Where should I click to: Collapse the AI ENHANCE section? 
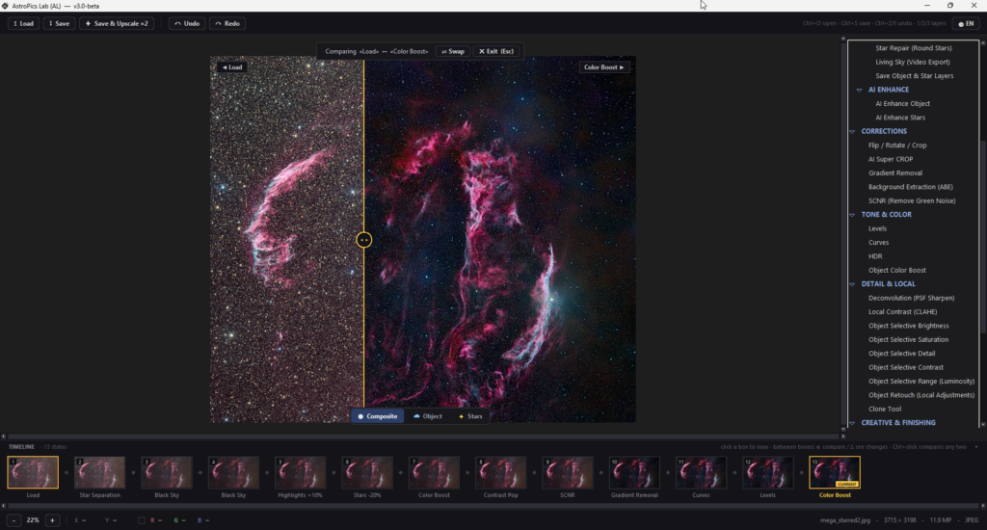click(859, 90)
